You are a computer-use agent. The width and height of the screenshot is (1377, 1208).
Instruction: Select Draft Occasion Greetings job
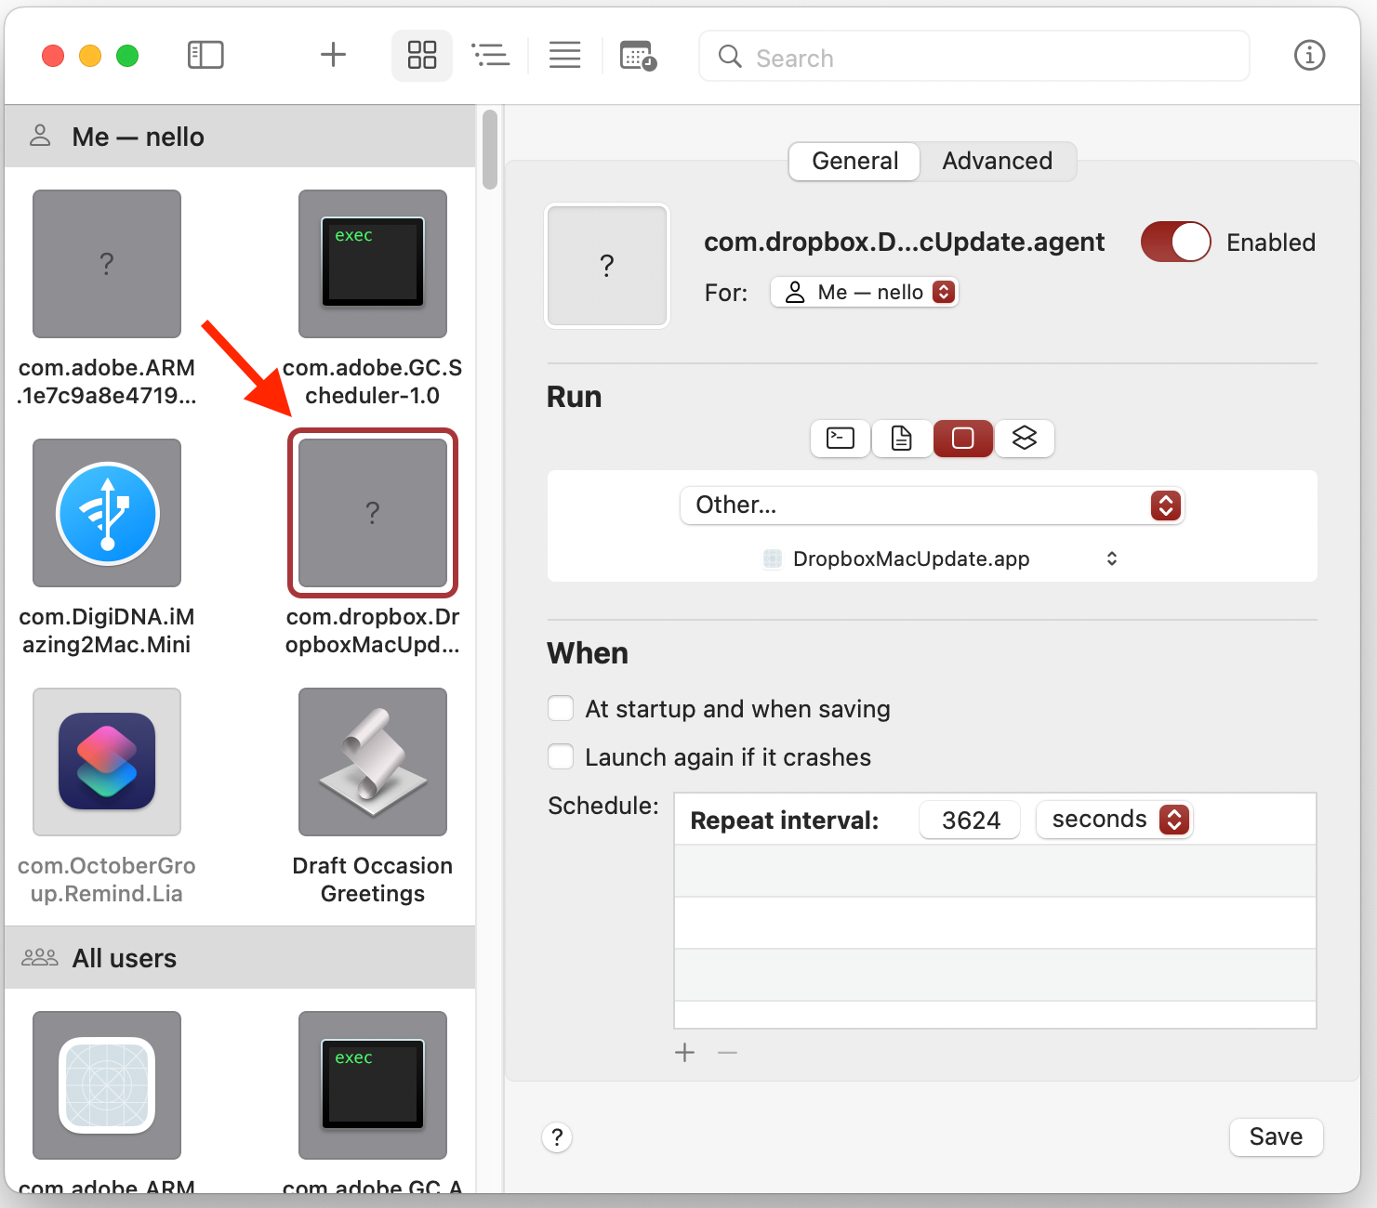point(373,762)
